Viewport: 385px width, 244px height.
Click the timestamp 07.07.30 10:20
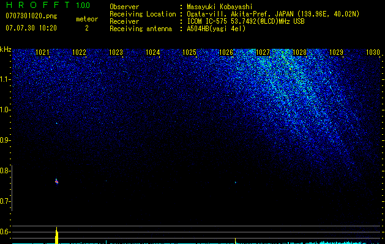[31, 28]
